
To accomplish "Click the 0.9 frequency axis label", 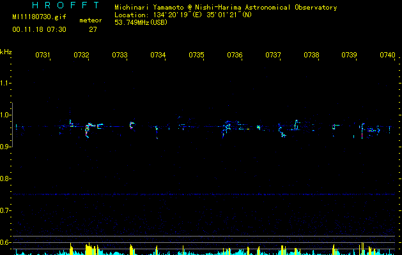I will (4, 147).
